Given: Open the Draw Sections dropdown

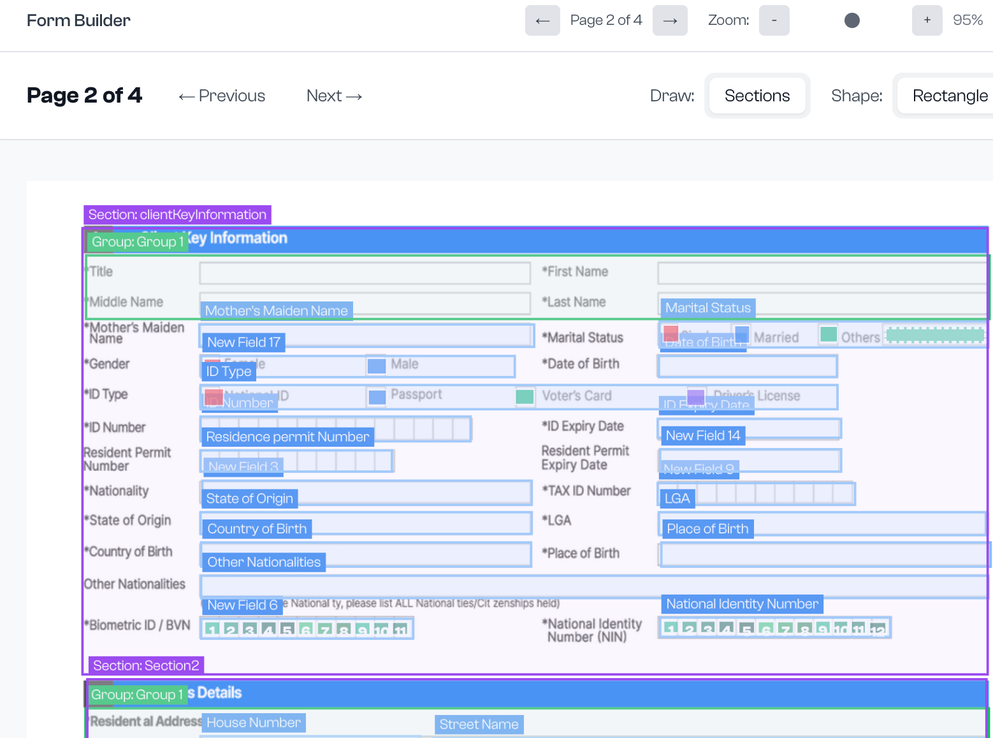Looking at the screenshot, I should [x=757, y=96].
